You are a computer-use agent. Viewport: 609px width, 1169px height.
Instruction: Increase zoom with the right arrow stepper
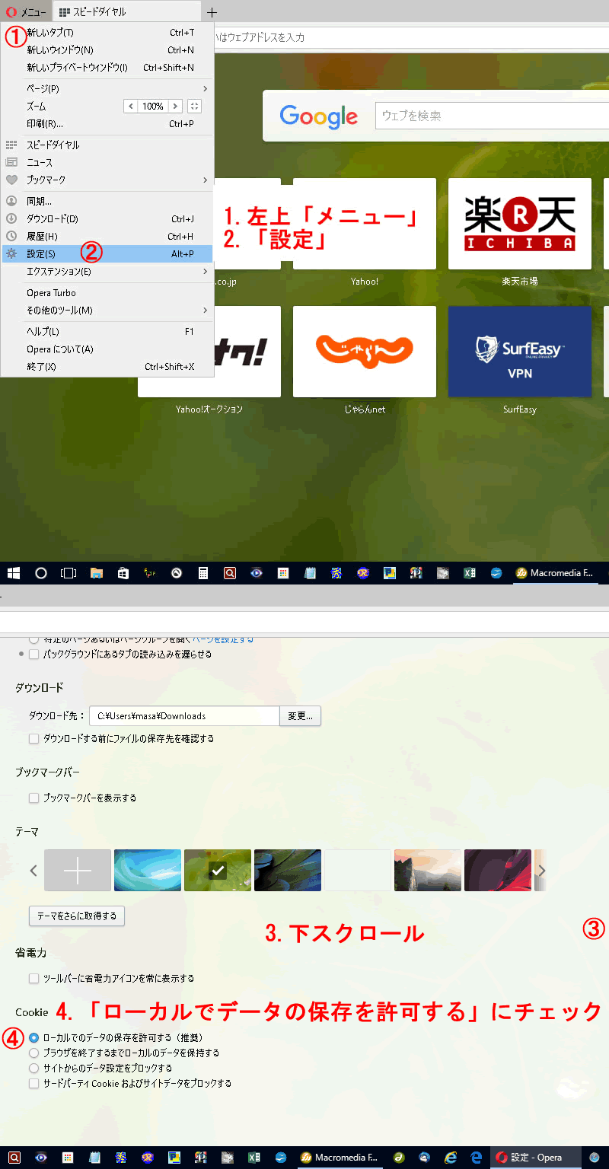pos(175,107)
